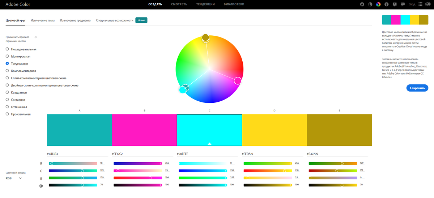Select Двойная сплит-комплементарная цветовая схема option
The height and width of the screenshot is (198, 434).
(x=42, y=85)
